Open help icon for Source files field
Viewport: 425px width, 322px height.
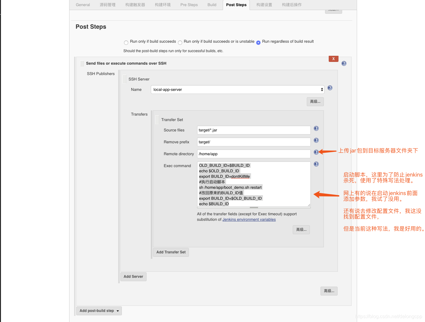pyautogui.click(x=316, y=128)
